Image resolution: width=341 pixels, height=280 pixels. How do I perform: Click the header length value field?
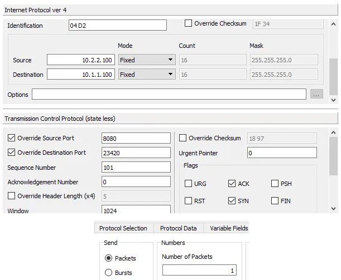(136, 196)
